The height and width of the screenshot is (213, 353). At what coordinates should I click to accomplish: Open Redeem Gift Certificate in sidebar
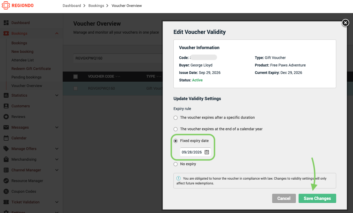(x=31, y=69)
